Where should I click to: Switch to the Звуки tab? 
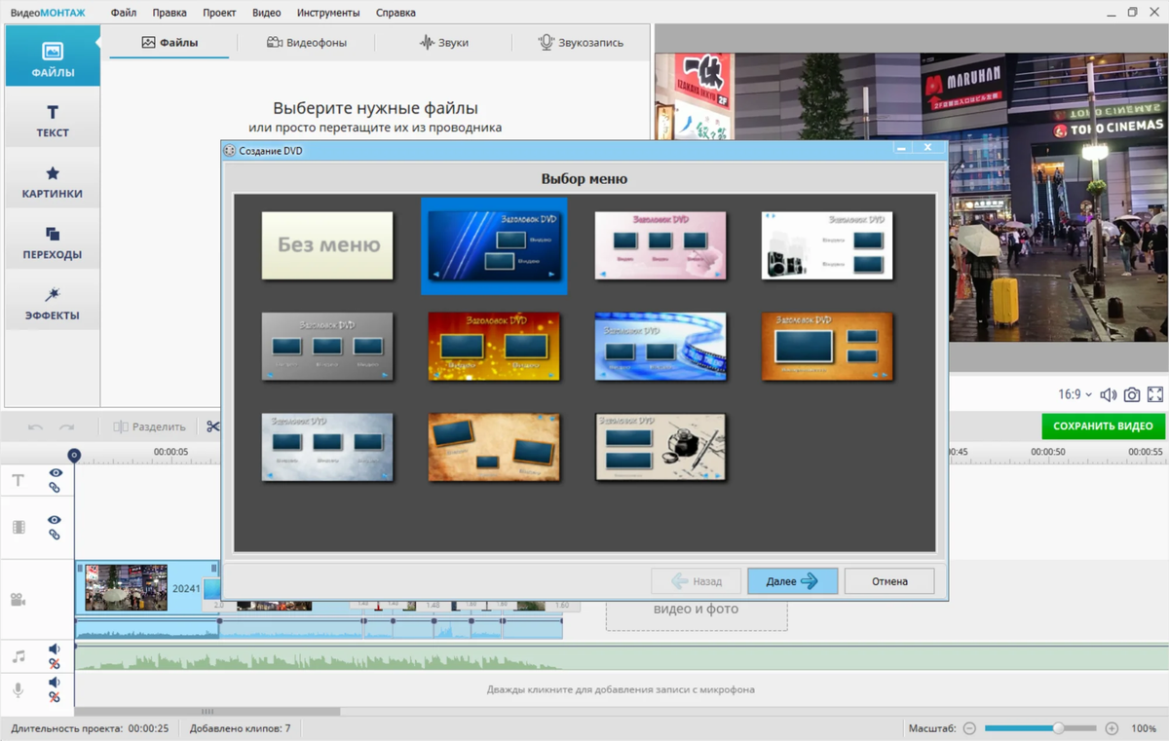click(x=443, y=43)
